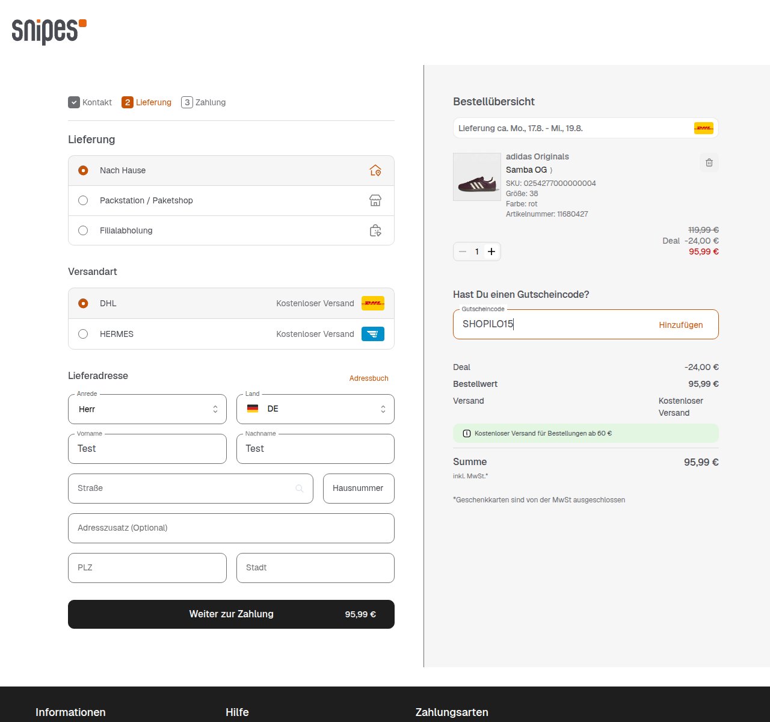Click footer heading Hilfe
770x722 pixels.
tap(237, 712)
